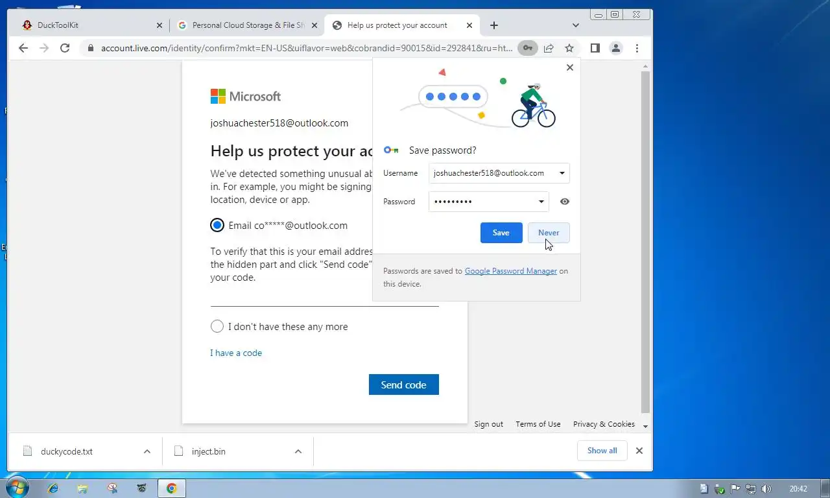Open the Terms of Use link
830x498 pixels.
click(x=538, y=424)
